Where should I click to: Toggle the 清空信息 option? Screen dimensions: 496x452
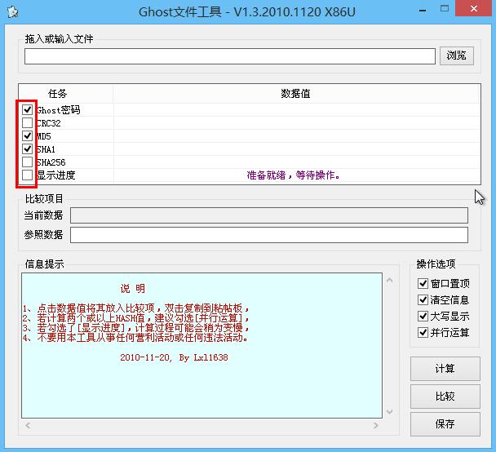click(423, 299)
